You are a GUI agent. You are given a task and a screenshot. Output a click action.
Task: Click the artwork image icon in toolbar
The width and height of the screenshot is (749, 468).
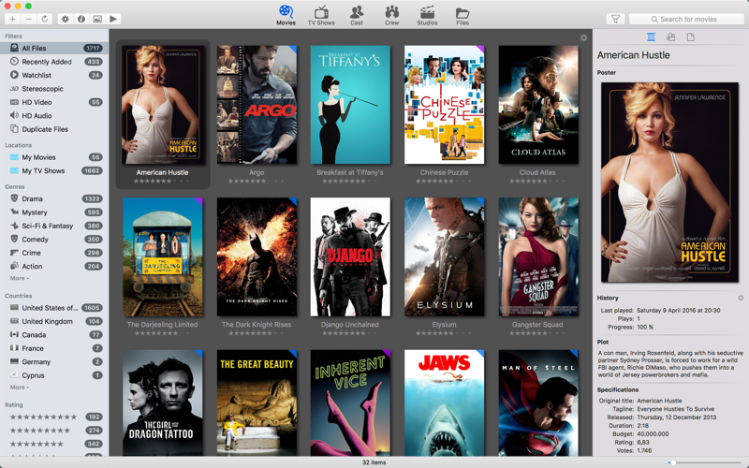97,19
